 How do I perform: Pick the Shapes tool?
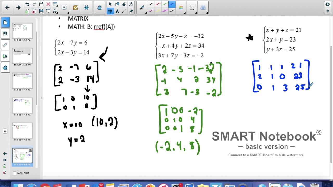coord(117,4)
